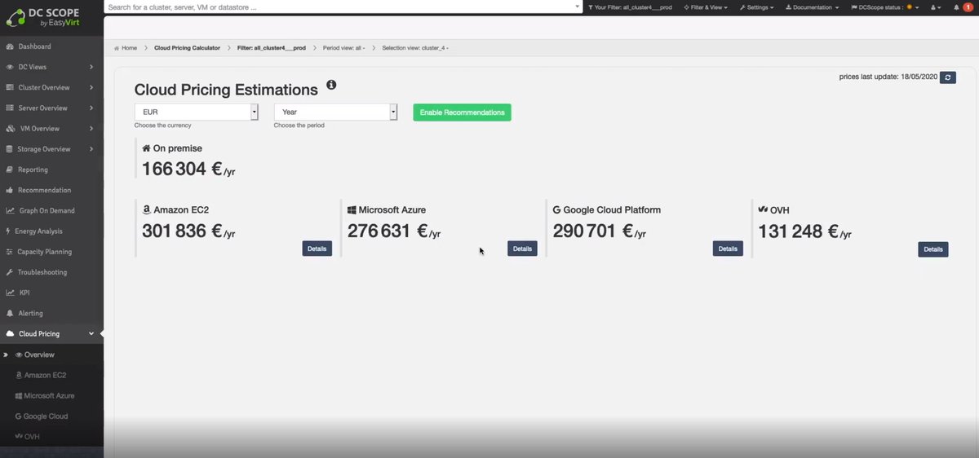Screen dimensions: 979x458
Task: Click the Alerting bell icon in sidebar
Action: 10,313
